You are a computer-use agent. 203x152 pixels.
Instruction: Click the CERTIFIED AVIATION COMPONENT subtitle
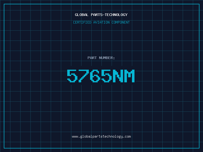(101, 22)
